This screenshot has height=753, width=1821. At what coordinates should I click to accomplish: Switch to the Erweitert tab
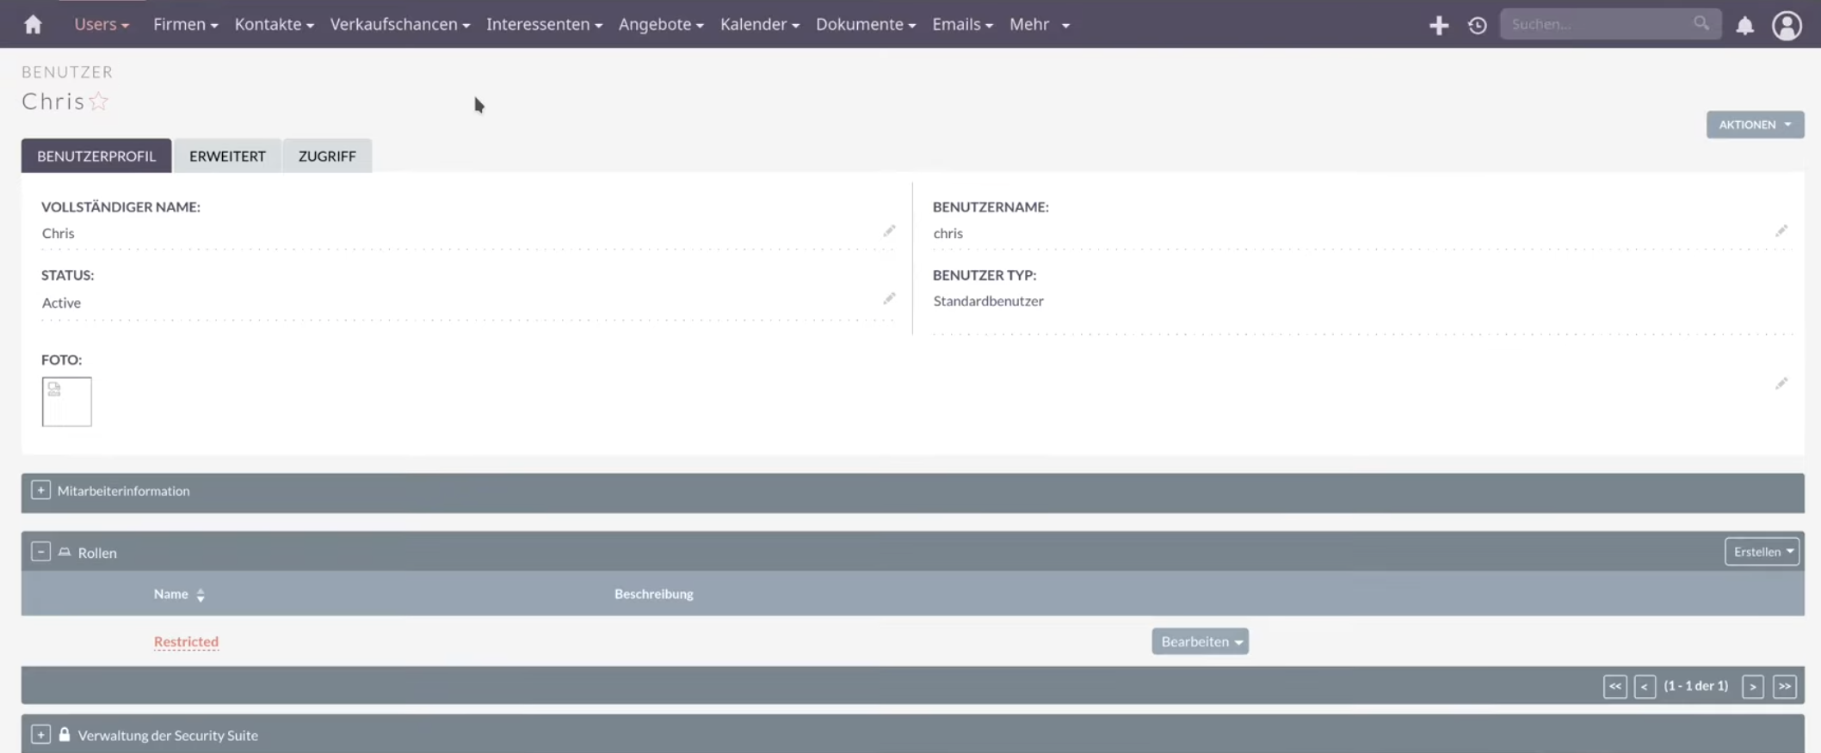point(227,156)
